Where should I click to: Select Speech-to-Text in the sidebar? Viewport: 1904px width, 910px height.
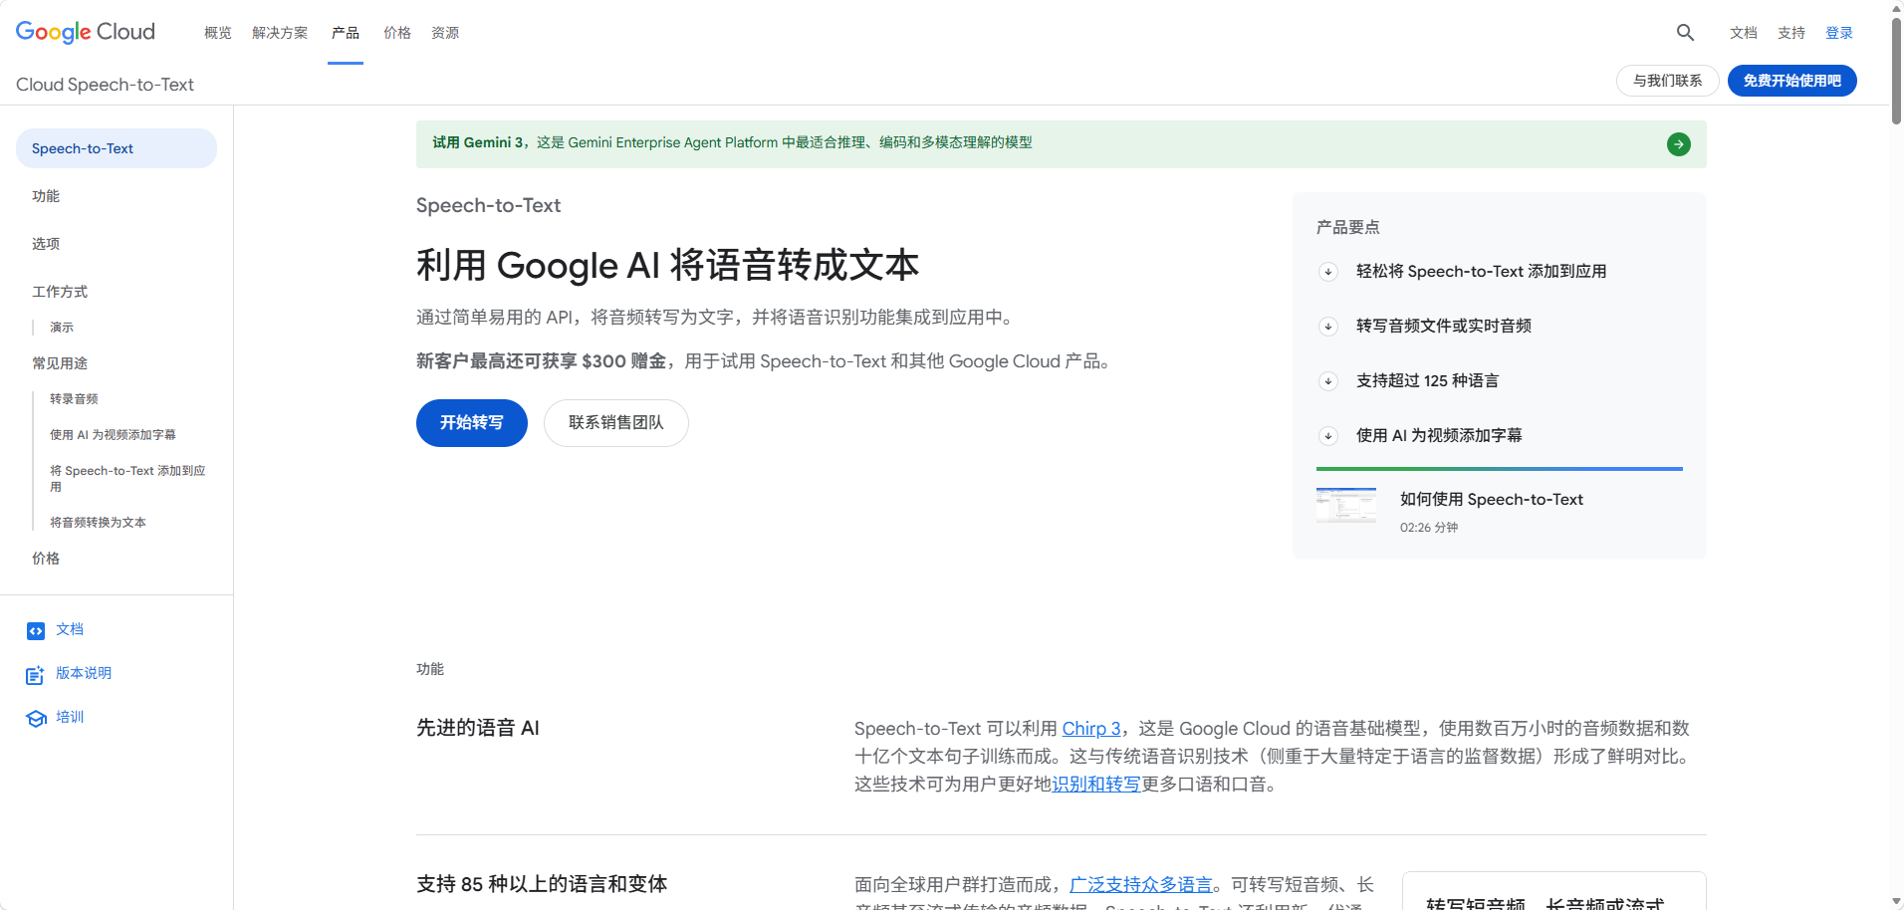pyautogui.click(x=117, y=148)
